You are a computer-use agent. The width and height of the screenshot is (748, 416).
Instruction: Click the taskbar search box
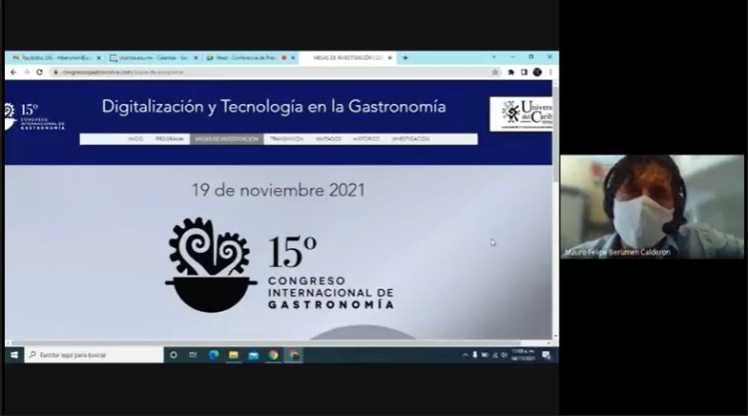pos(93,355)
